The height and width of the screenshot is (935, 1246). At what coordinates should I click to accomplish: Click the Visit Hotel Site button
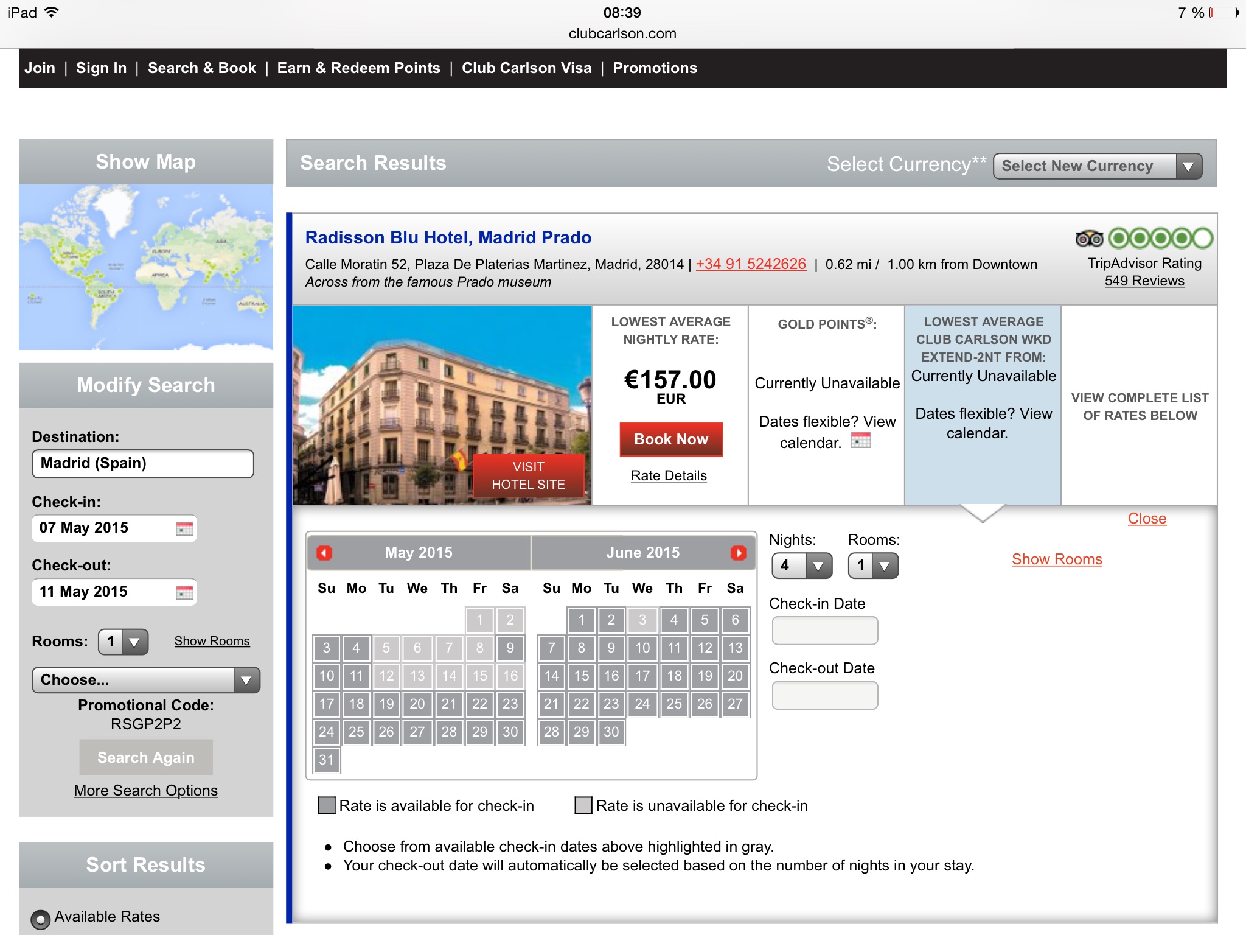528,475
